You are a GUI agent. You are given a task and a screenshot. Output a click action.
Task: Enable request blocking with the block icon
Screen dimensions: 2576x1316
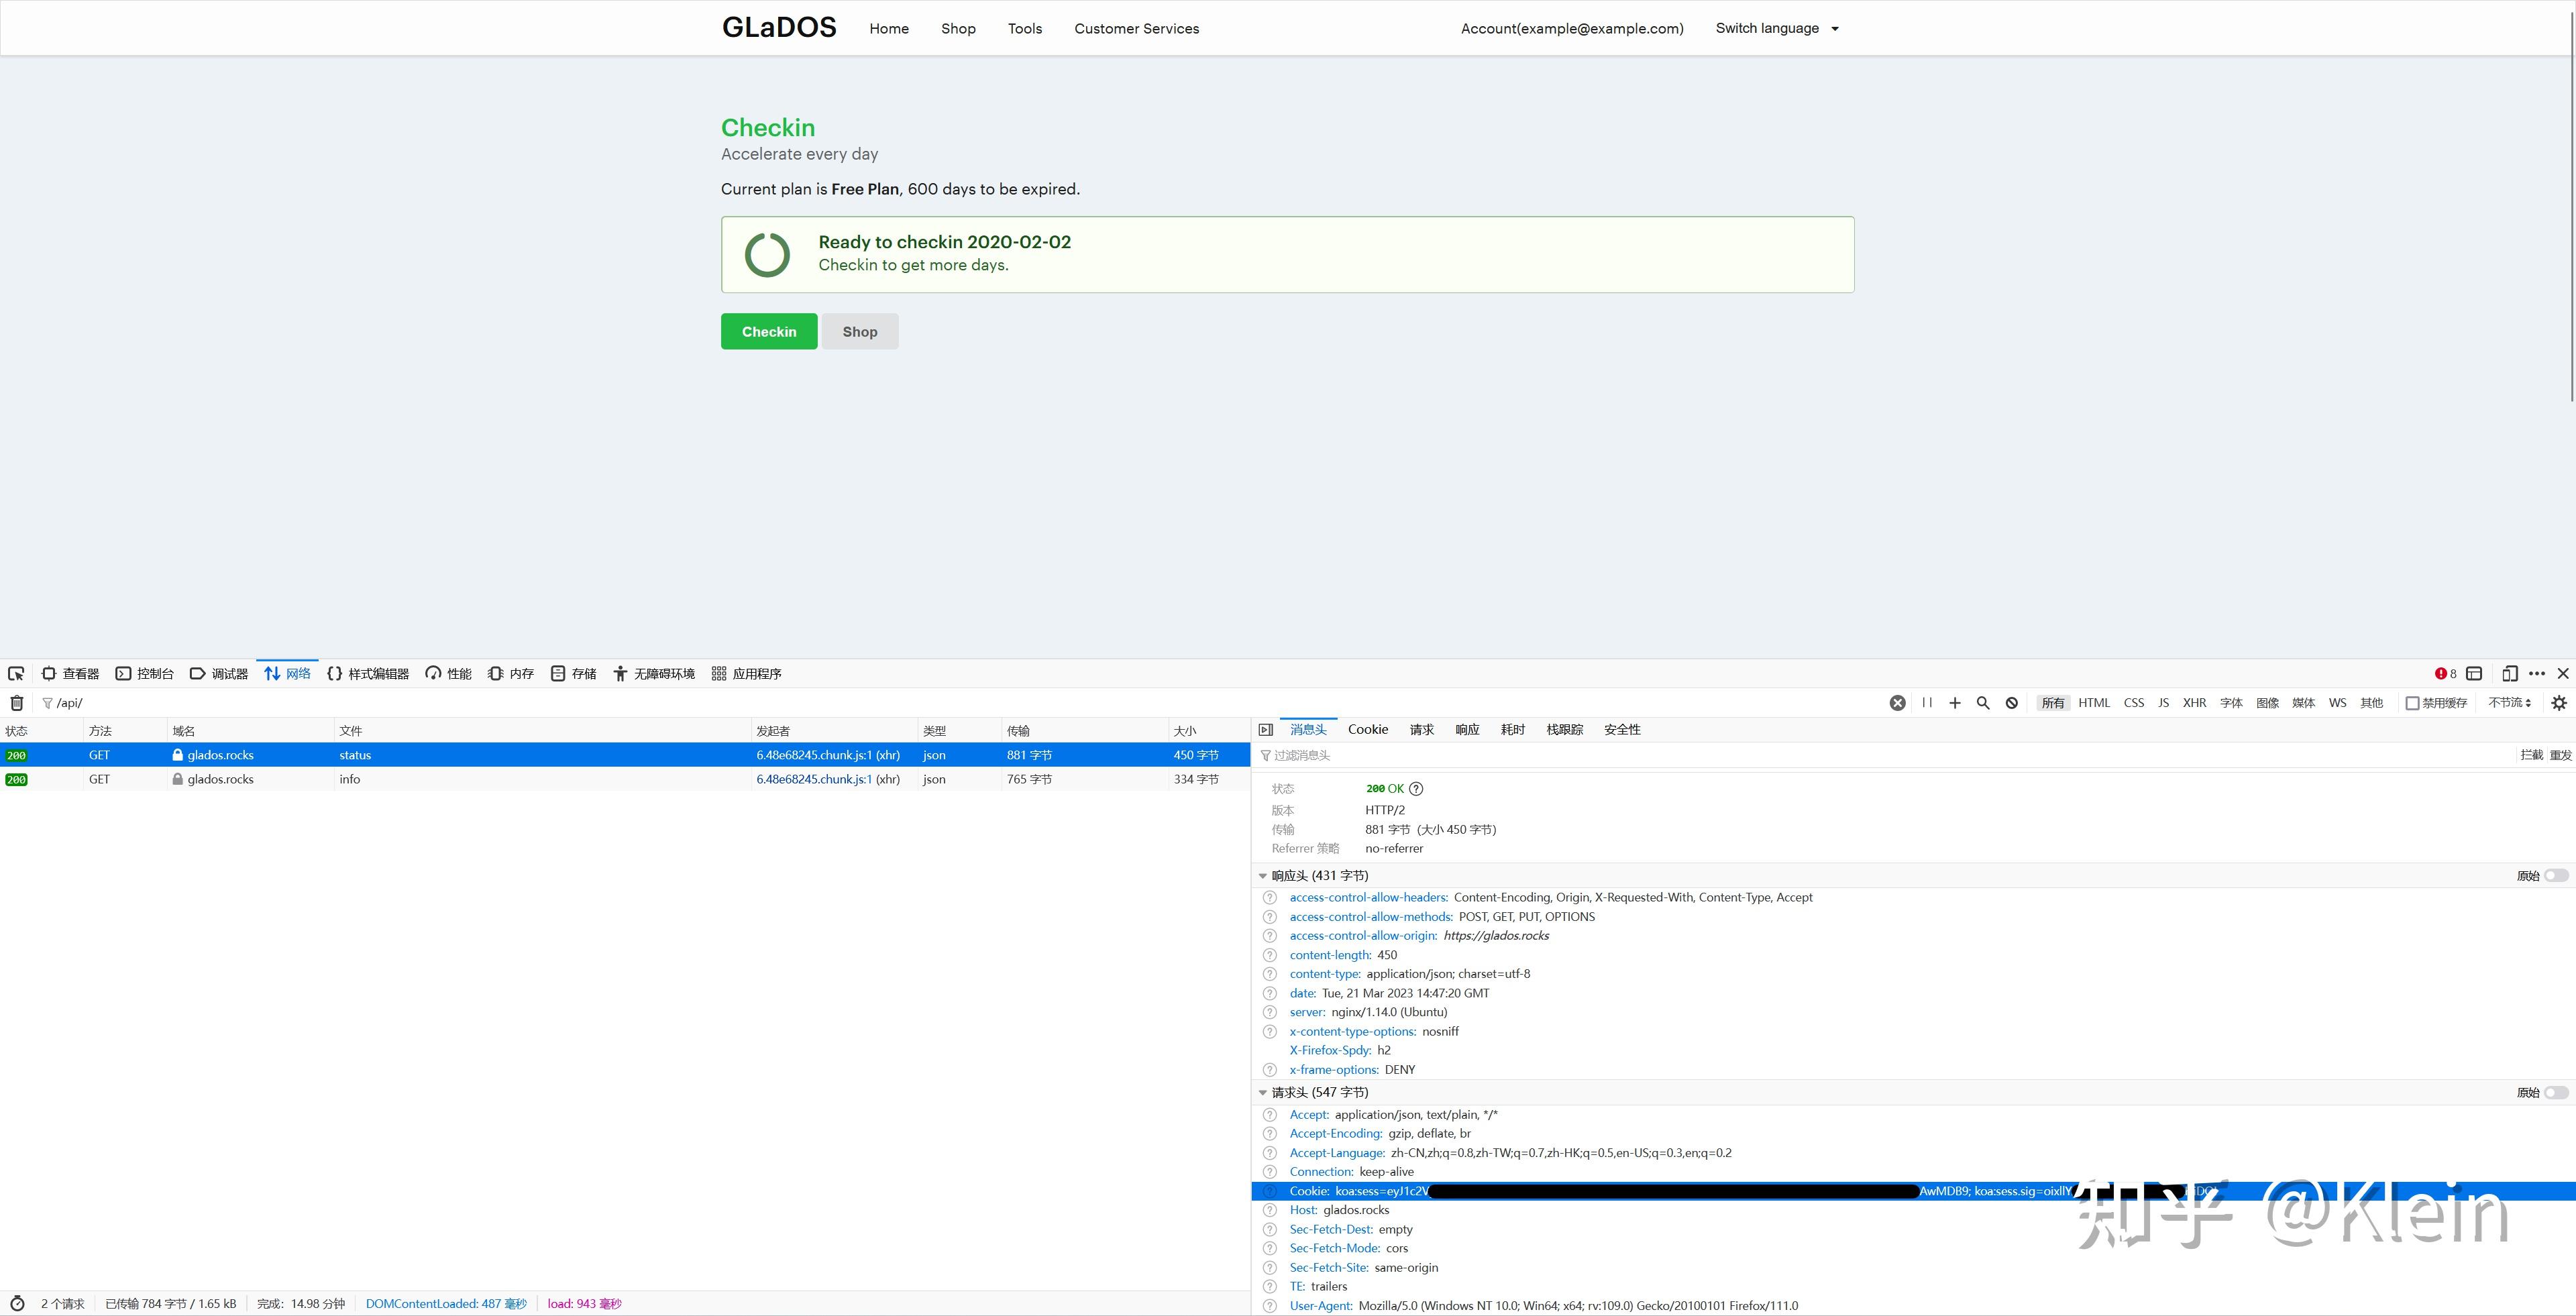click(x=2011, y=702)
